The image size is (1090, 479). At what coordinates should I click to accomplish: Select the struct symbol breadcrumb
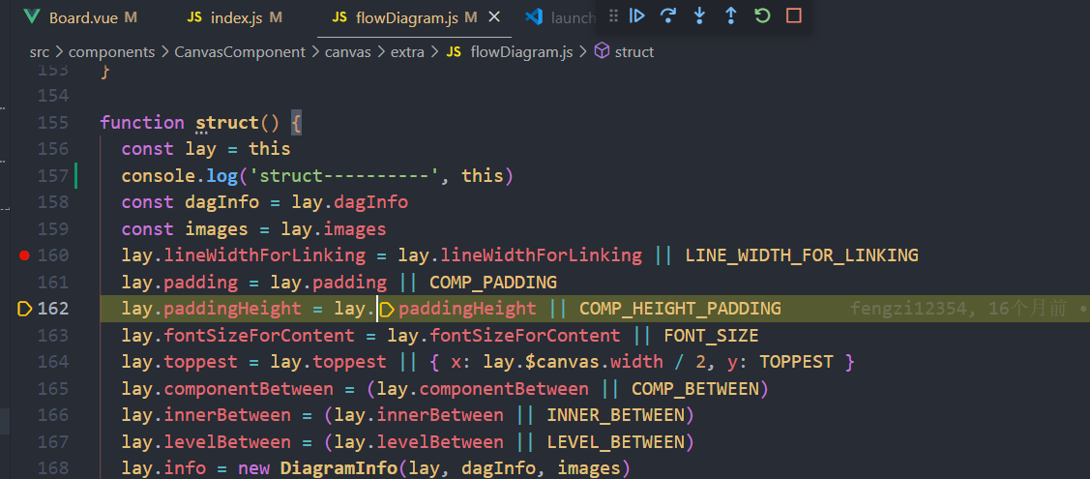click(634, 51)
